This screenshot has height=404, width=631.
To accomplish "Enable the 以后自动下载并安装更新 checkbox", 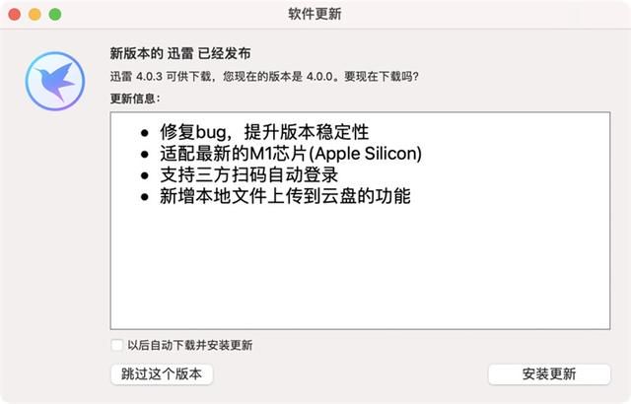I will tap(116, 345).
